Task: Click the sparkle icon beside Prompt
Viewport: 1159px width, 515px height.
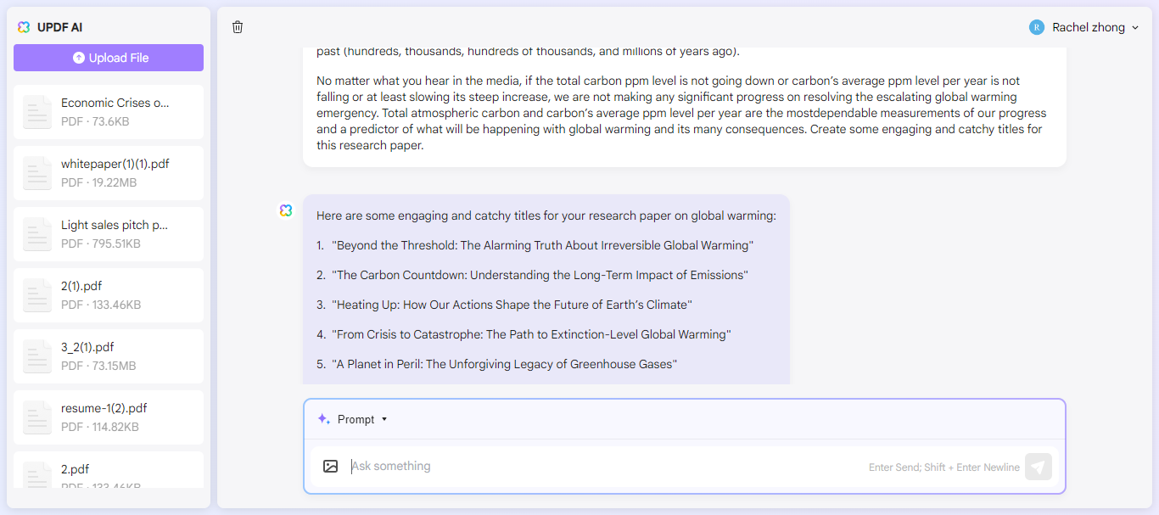Action: click(323, 419)
